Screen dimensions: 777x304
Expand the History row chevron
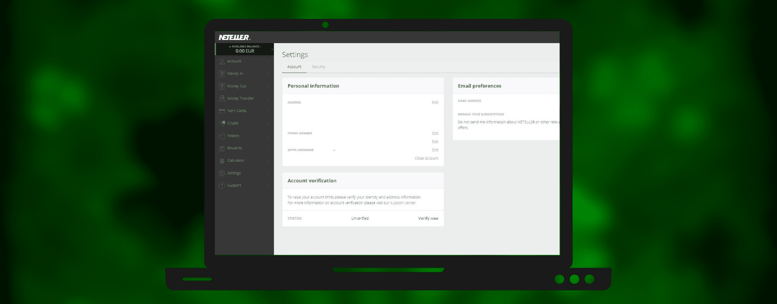268,136
